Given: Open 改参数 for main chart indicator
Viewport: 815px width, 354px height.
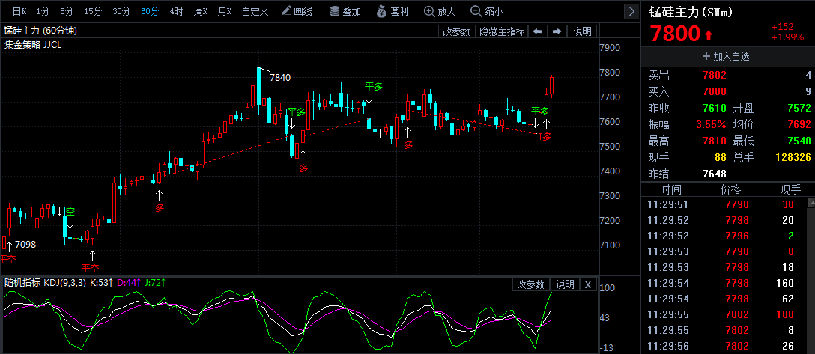Looking at the screenshot, I should tap(457, 31).
